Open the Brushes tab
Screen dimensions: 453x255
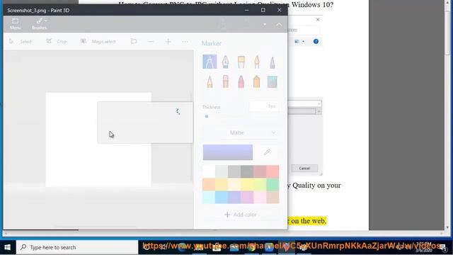point(40,23)
